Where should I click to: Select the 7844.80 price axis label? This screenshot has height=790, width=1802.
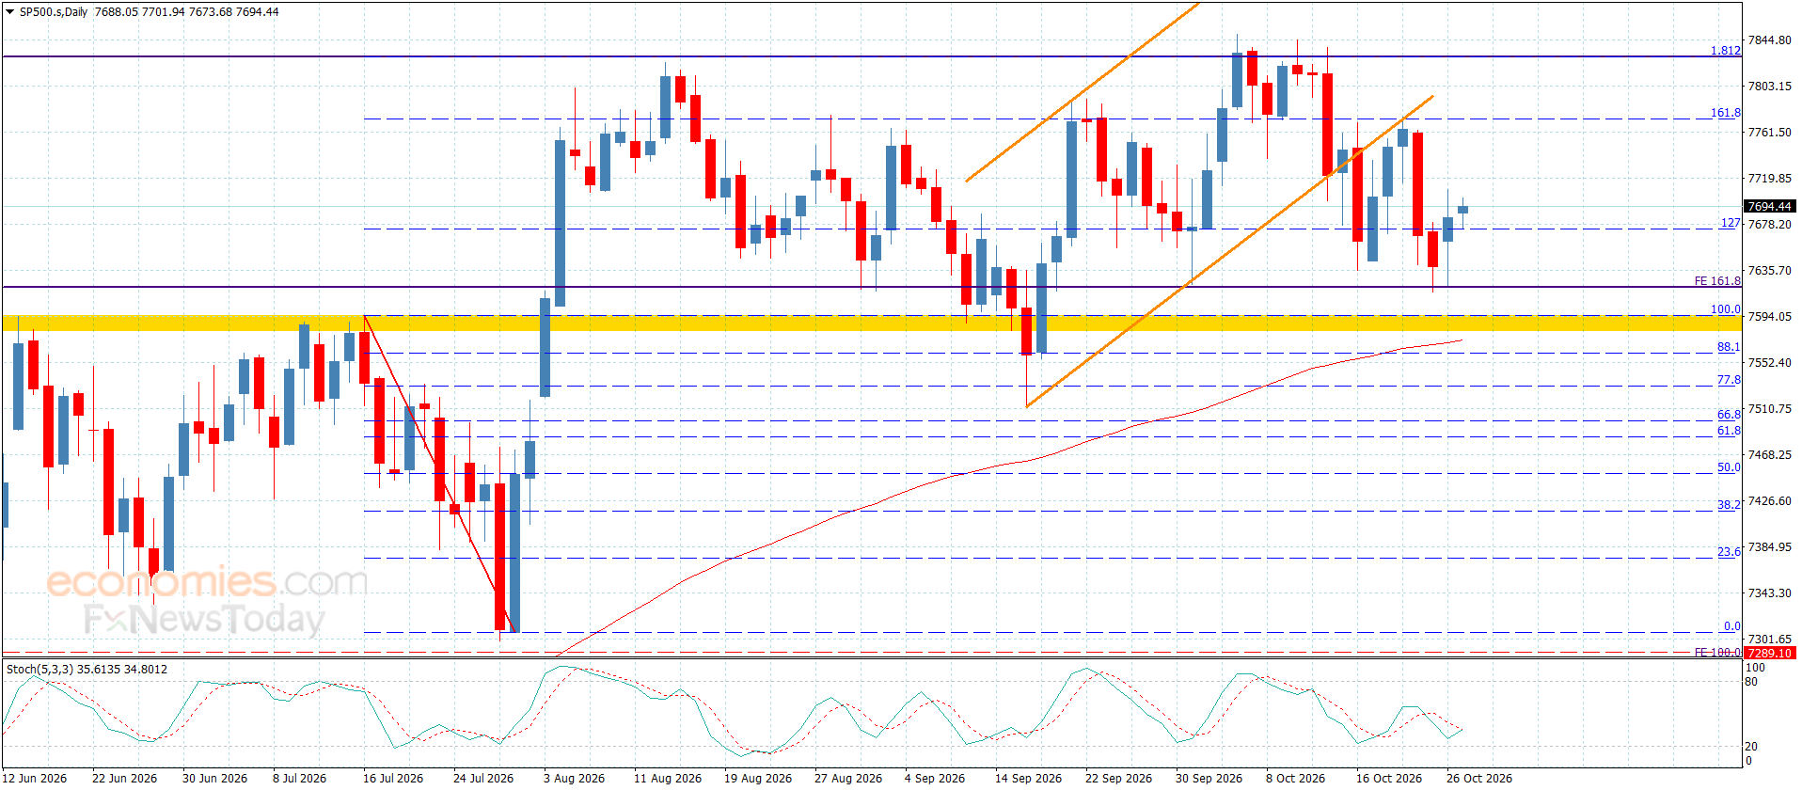click(x=1769, y=40)
